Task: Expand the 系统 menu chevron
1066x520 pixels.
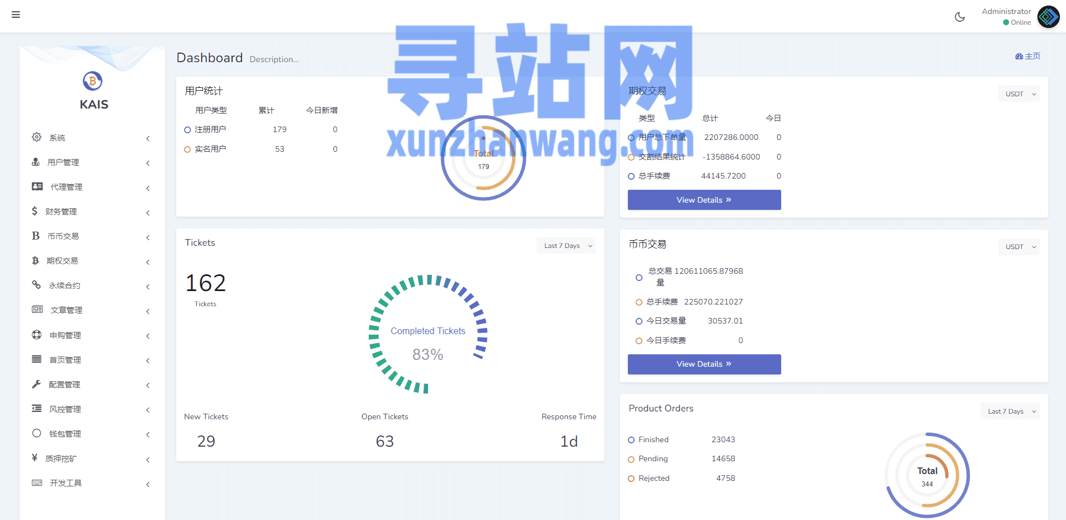Action: coord(148,138)
